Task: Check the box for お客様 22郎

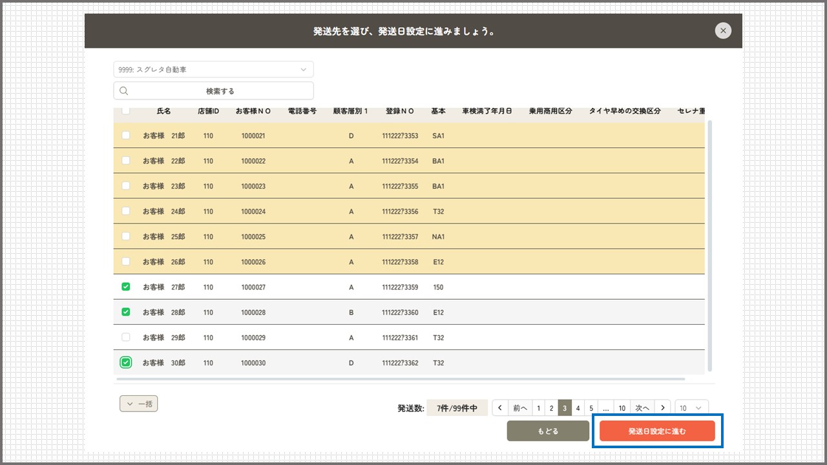Action: (126, 161)
